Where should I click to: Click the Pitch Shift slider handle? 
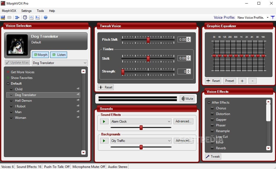coord(148,40)
